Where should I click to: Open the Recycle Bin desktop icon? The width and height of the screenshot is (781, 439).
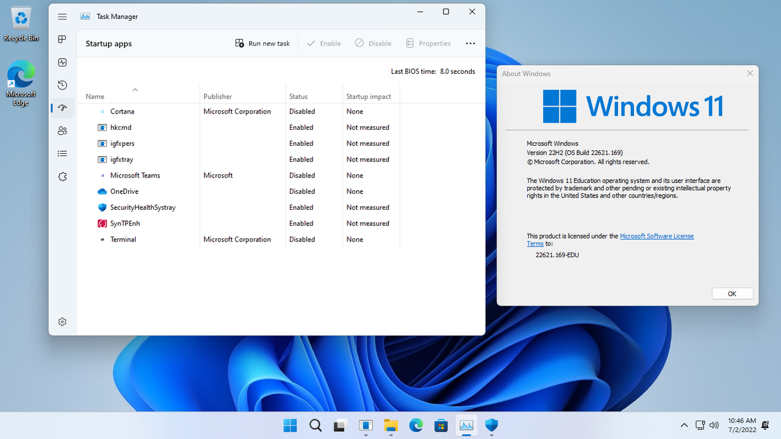click(x=21, y=24)
